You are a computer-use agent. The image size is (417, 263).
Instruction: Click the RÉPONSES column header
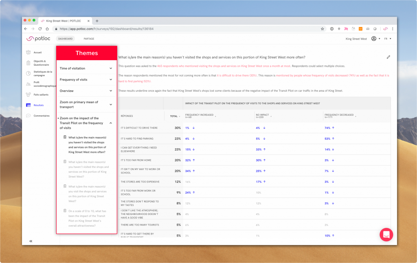click(127, 116)
